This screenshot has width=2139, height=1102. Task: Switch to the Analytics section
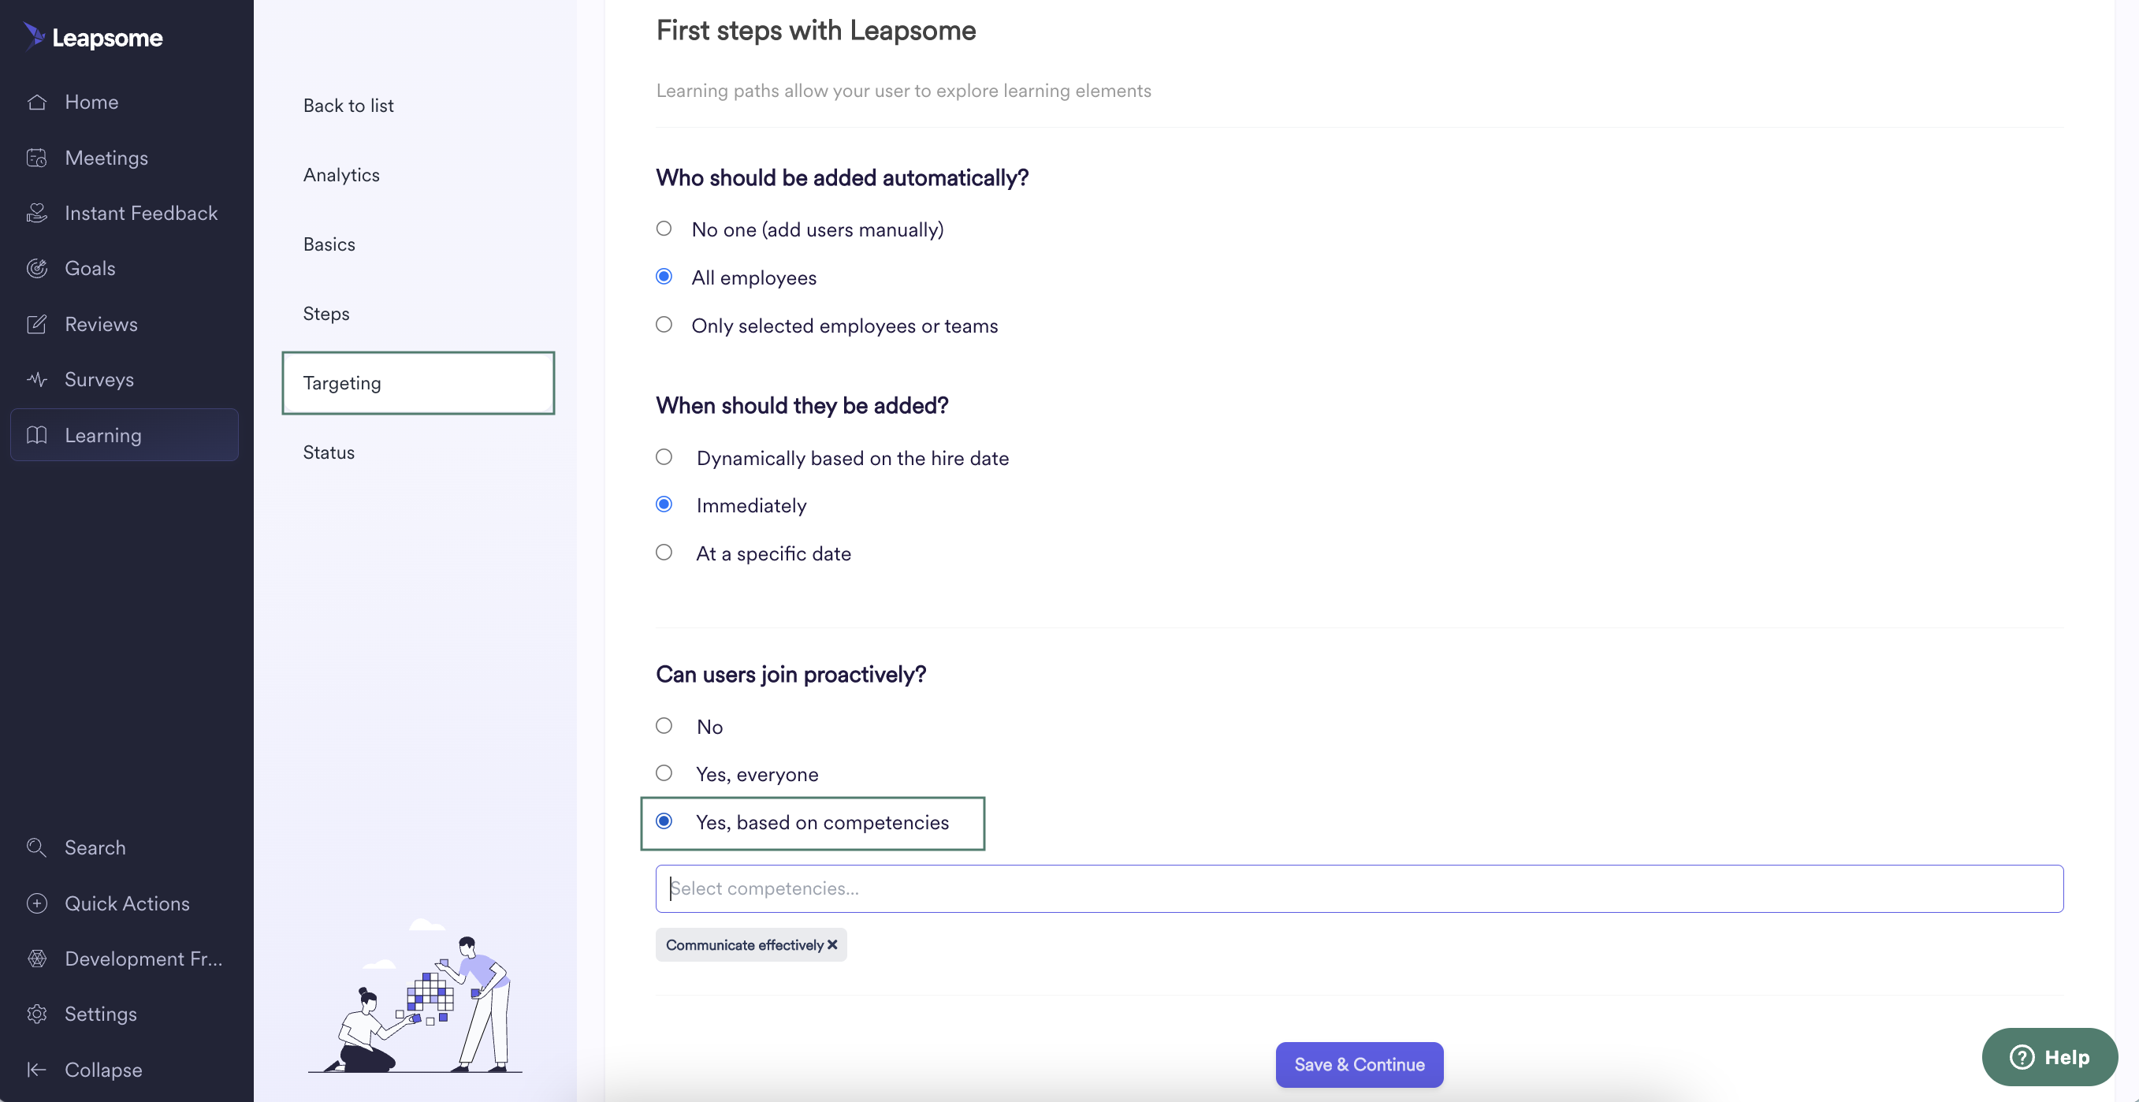341,175
